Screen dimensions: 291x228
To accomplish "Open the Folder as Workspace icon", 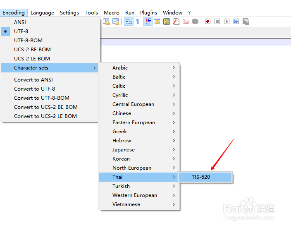I will pyautogui.click(x=186, y=22).
